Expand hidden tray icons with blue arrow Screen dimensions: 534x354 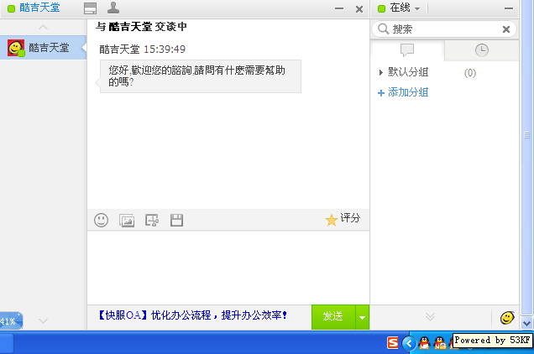click(409, 343)
